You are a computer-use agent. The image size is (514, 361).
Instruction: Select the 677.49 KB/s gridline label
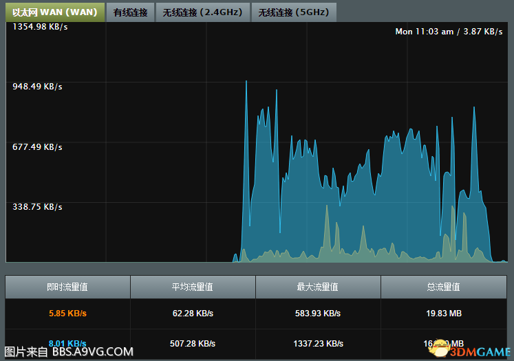(x=36, y=146)
